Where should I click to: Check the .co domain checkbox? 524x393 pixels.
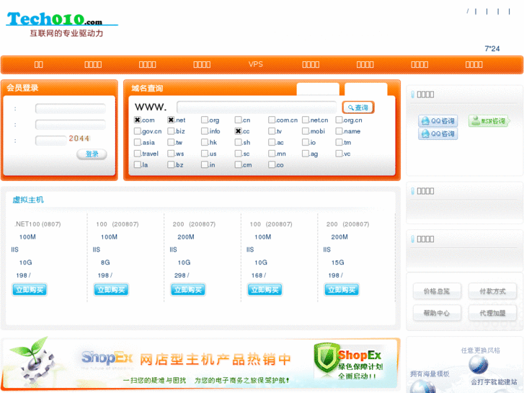[x=272, y=164]
